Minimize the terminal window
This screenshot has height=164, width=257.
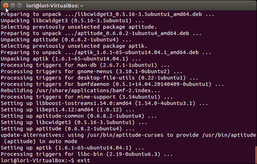pyautogui.click(x=13, y=6)
